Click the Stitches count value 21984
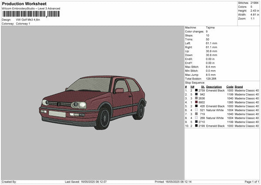 point(255,3)
